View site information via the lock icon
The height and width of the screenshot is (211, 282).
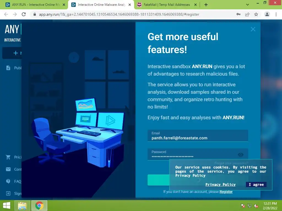click(35, 14)
